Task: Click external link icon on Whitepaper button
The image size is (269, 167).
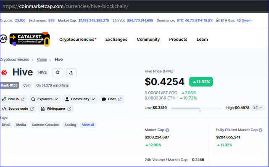Action: coord(69,109)
